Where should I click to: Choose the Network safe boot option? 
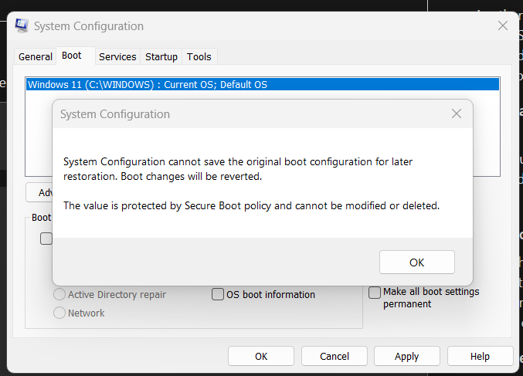pos(79,313)
